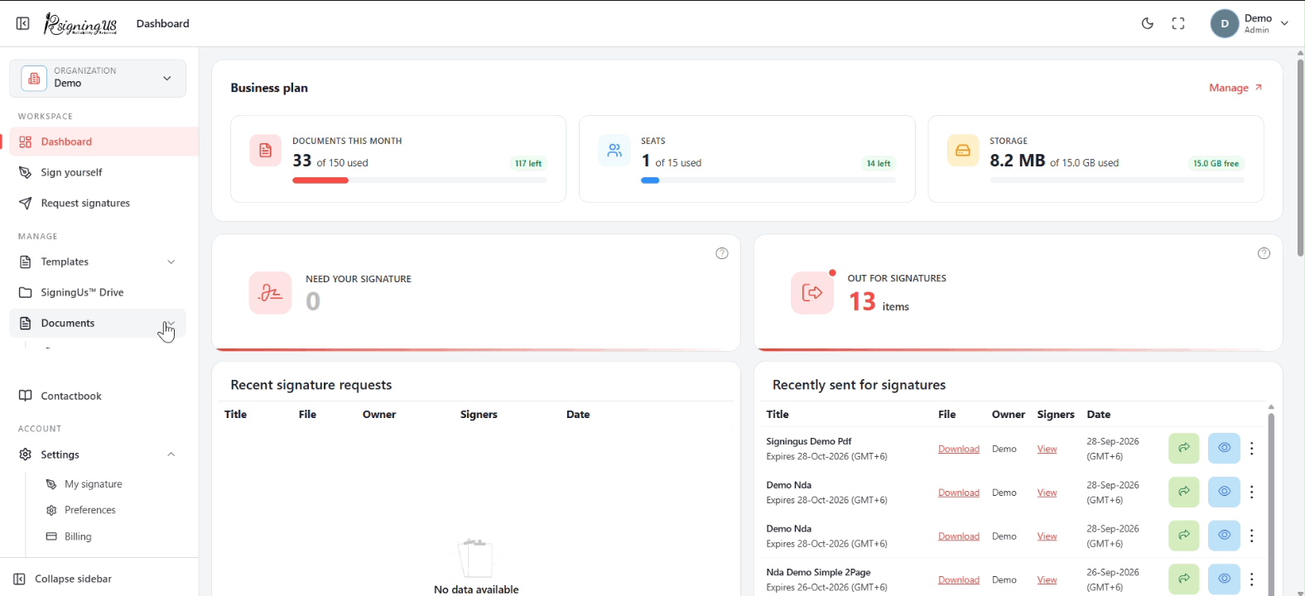Click the eye button for Nda Demo Simple 2Page
The width and height of the screenshot is (1305, 596).
[1224, 579]
